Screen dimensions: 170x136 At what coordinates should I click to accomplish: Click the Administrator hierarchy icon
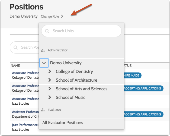point(43,50)
